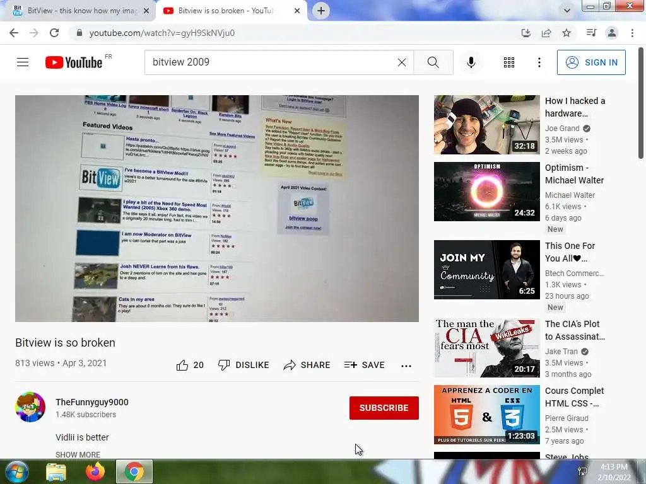Click the video player area

tap(217, 208)
